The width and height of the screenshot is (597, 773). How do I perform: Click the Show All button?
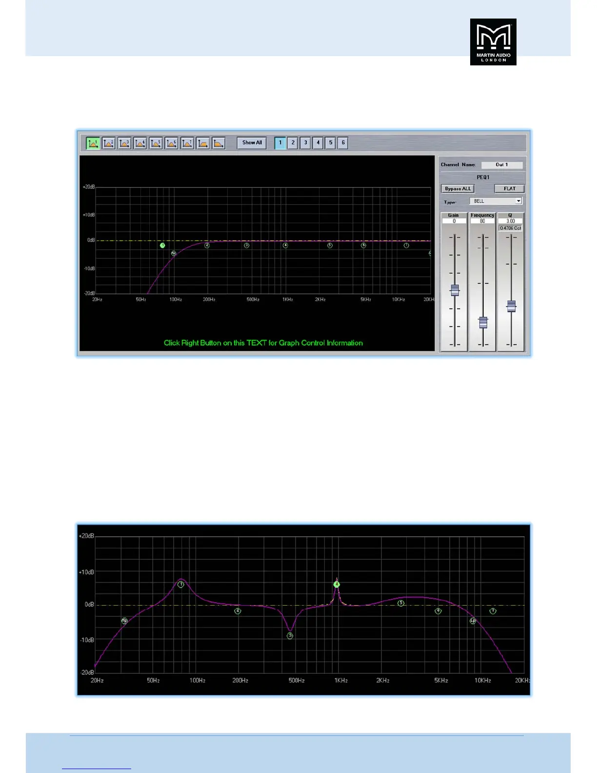[x=252, y=143]
